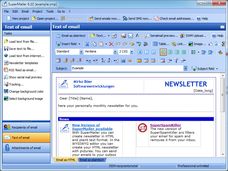Click the NEWSLETTER heading text
The height and width of the screenshot is (171, 228).
pyautogui.click(x=186, y=84)
